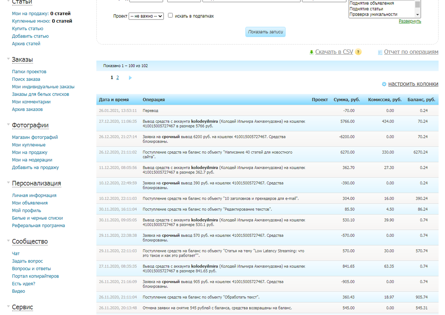Collapse the Статьи sidebar section

point(9,1)
